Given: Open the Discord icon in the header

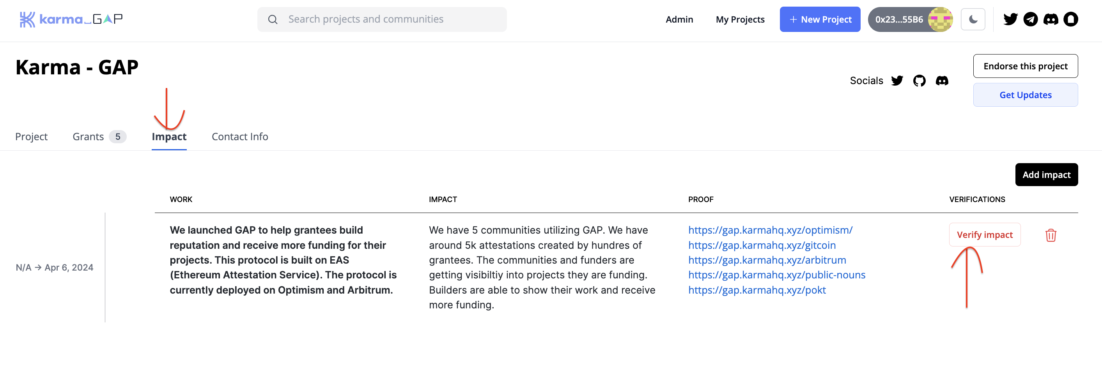Looking at the screenshot, I should 1051,19.
